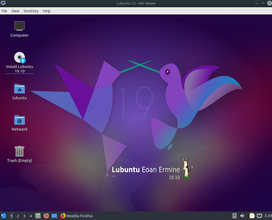This screenshot has width=272, height=220.
Task: Activate the Mozilla Firefox taskbar button
Action: [77, 216]
